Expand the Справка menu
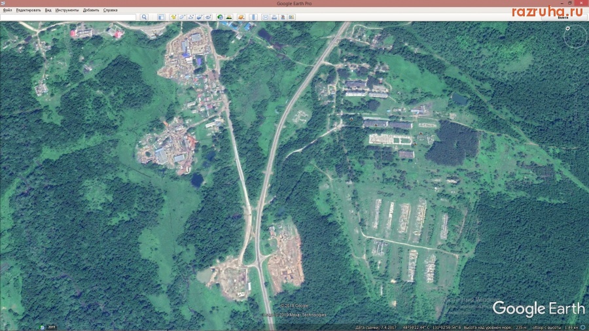 [111, 10]
